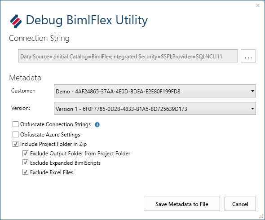
Task: Enable Obfuscate Azure Settings checkbox
Action: [x=15, y=135]
